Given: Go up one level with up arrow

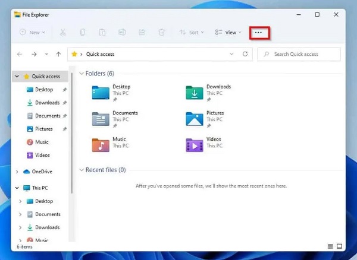Looking at the screenshot, I should [58, 54].
